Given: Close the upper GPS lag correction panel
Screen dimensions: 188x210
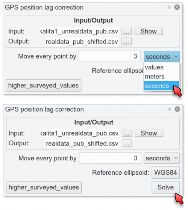Looking at the screenshot, I should [177, 7].
